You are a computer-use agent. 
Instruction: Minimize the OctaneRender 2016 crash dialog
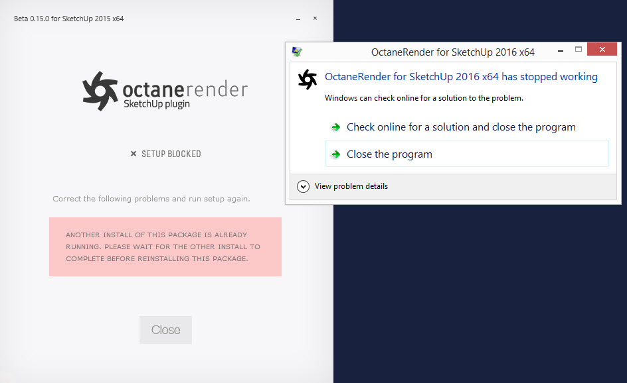point(561,50)
